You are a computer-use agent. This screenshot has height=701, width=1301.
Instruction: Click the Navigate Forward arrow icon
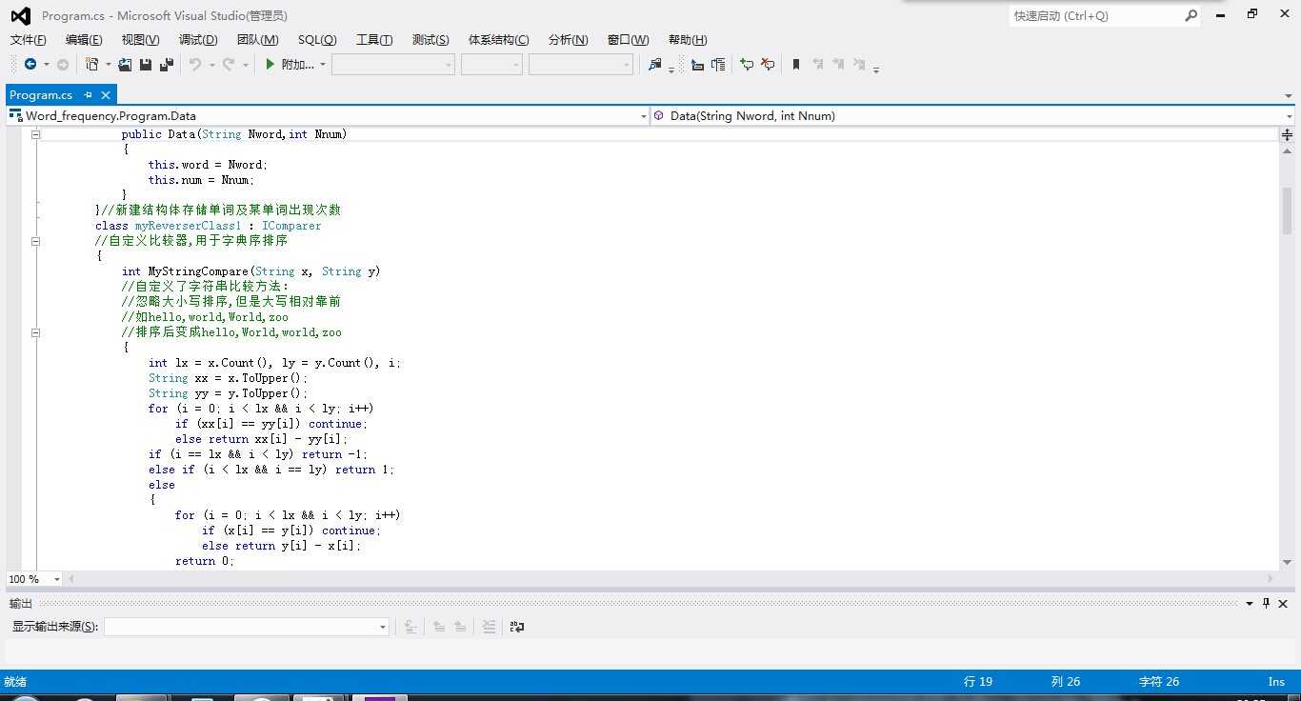[63, 65]
